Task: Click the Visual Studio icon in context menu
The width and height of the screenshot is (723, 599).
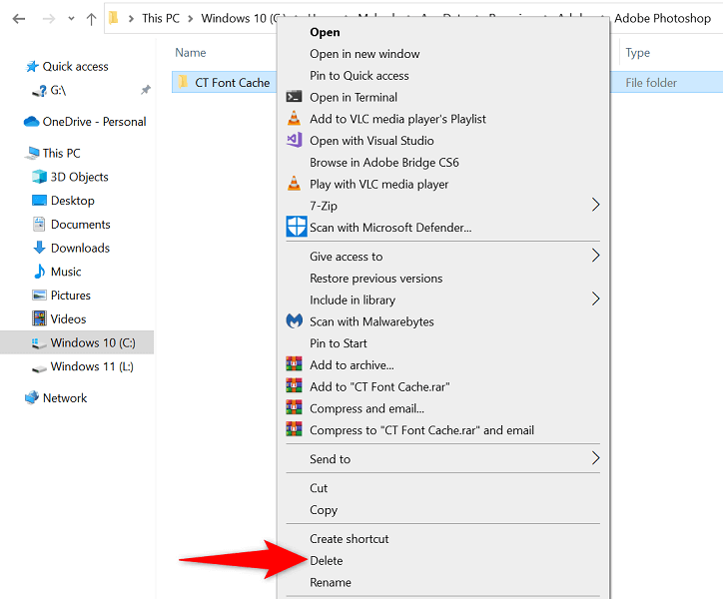Action: (294, 141)
